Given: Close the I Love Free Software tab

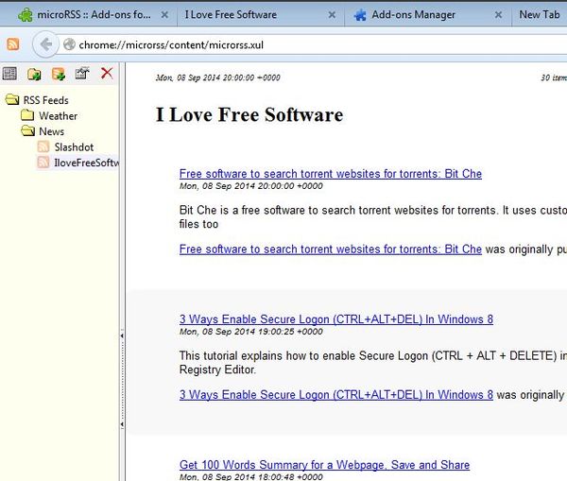Looking at the screenshot, I should tap(332, 15).
